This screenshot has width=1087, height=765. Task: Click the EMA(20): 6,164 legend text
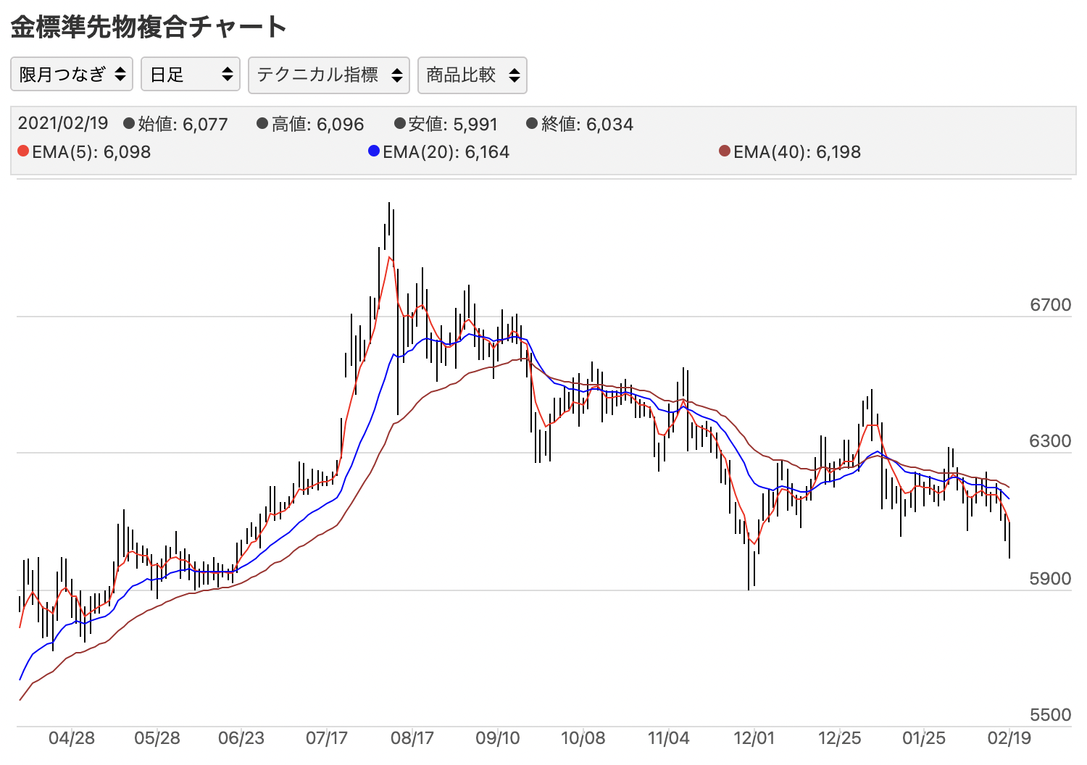[x=446, y=152]
